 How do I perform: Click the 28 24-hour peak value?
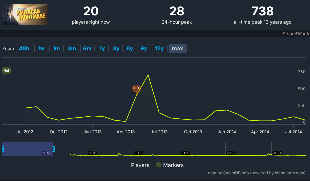pos(177,11)
